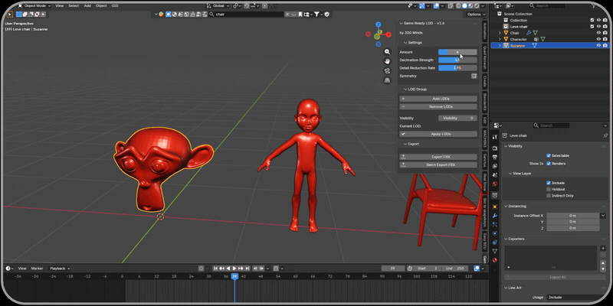This screenshot has height=306, width=613.
Task: Click the Amount slider
Action: tap(457, 52)
